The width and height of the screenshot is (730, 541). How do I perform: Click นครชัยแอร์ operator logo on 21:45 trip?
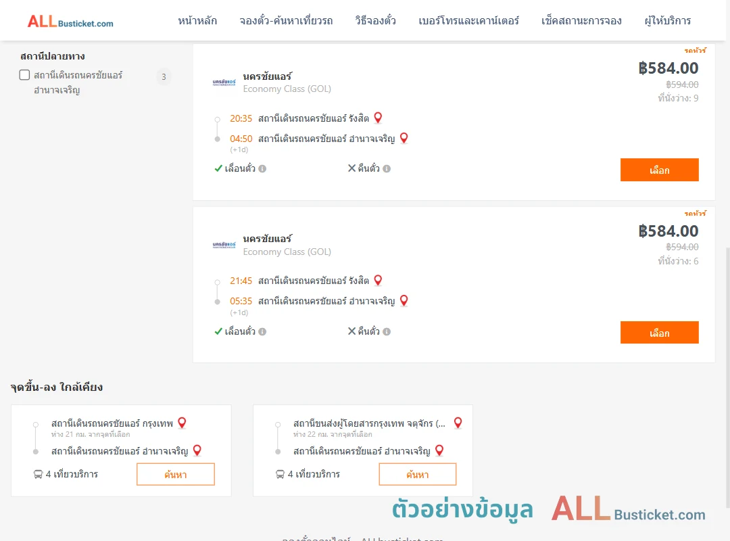click(224, 245)
